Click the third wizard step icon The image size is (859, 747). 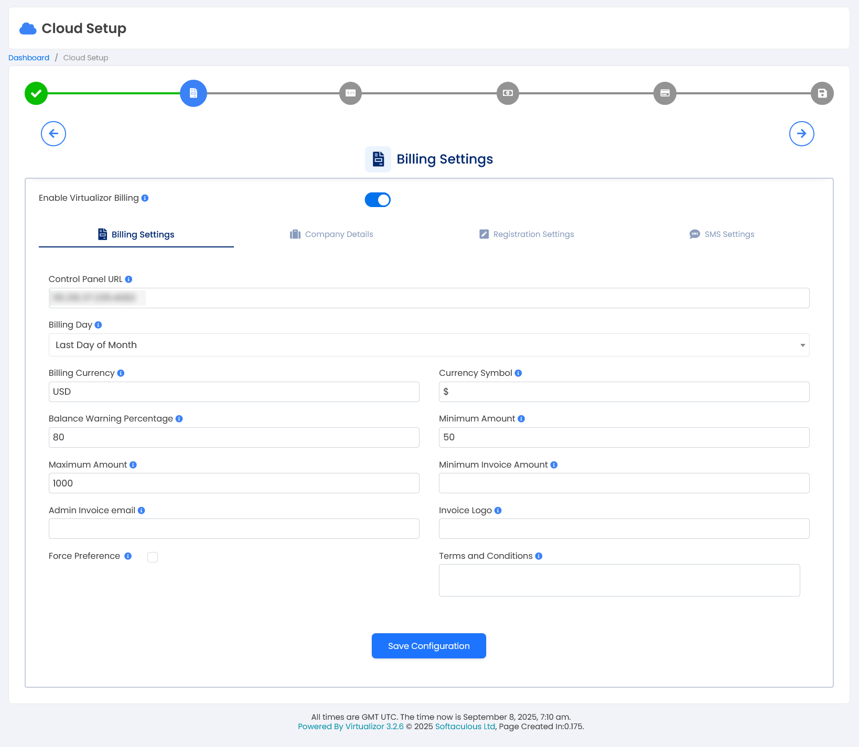click(x=350, y=93)
